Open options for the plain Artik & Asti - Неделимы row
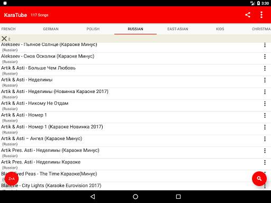The height and width of the screenshot is (203, 271). point(265,80)
